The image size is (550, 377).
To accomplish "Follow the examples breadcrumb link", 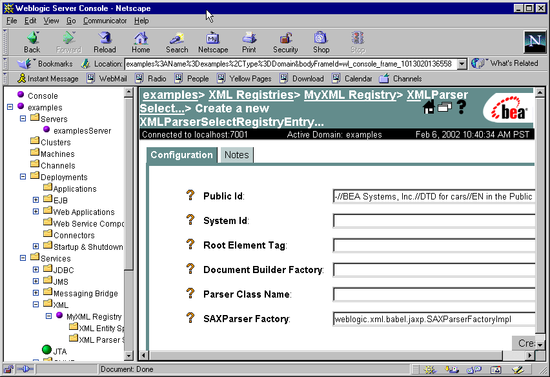I will tap(170, 95).
